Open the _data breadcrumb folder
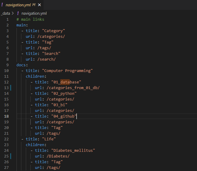 tap(5, 13)
